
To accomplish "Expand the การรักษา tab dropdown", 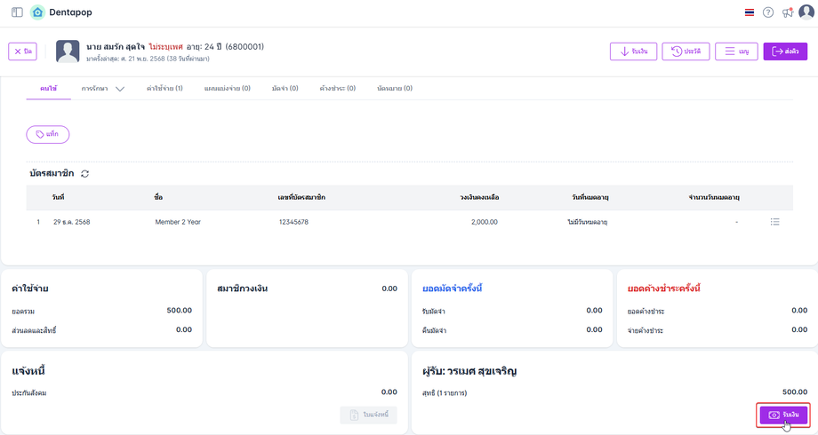I will tap(102, 89).
